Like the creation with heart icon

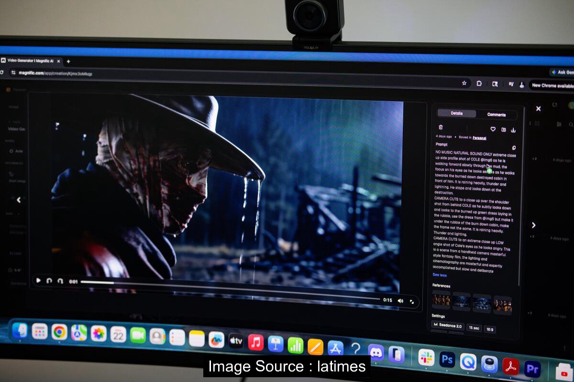tap(493, 129)
